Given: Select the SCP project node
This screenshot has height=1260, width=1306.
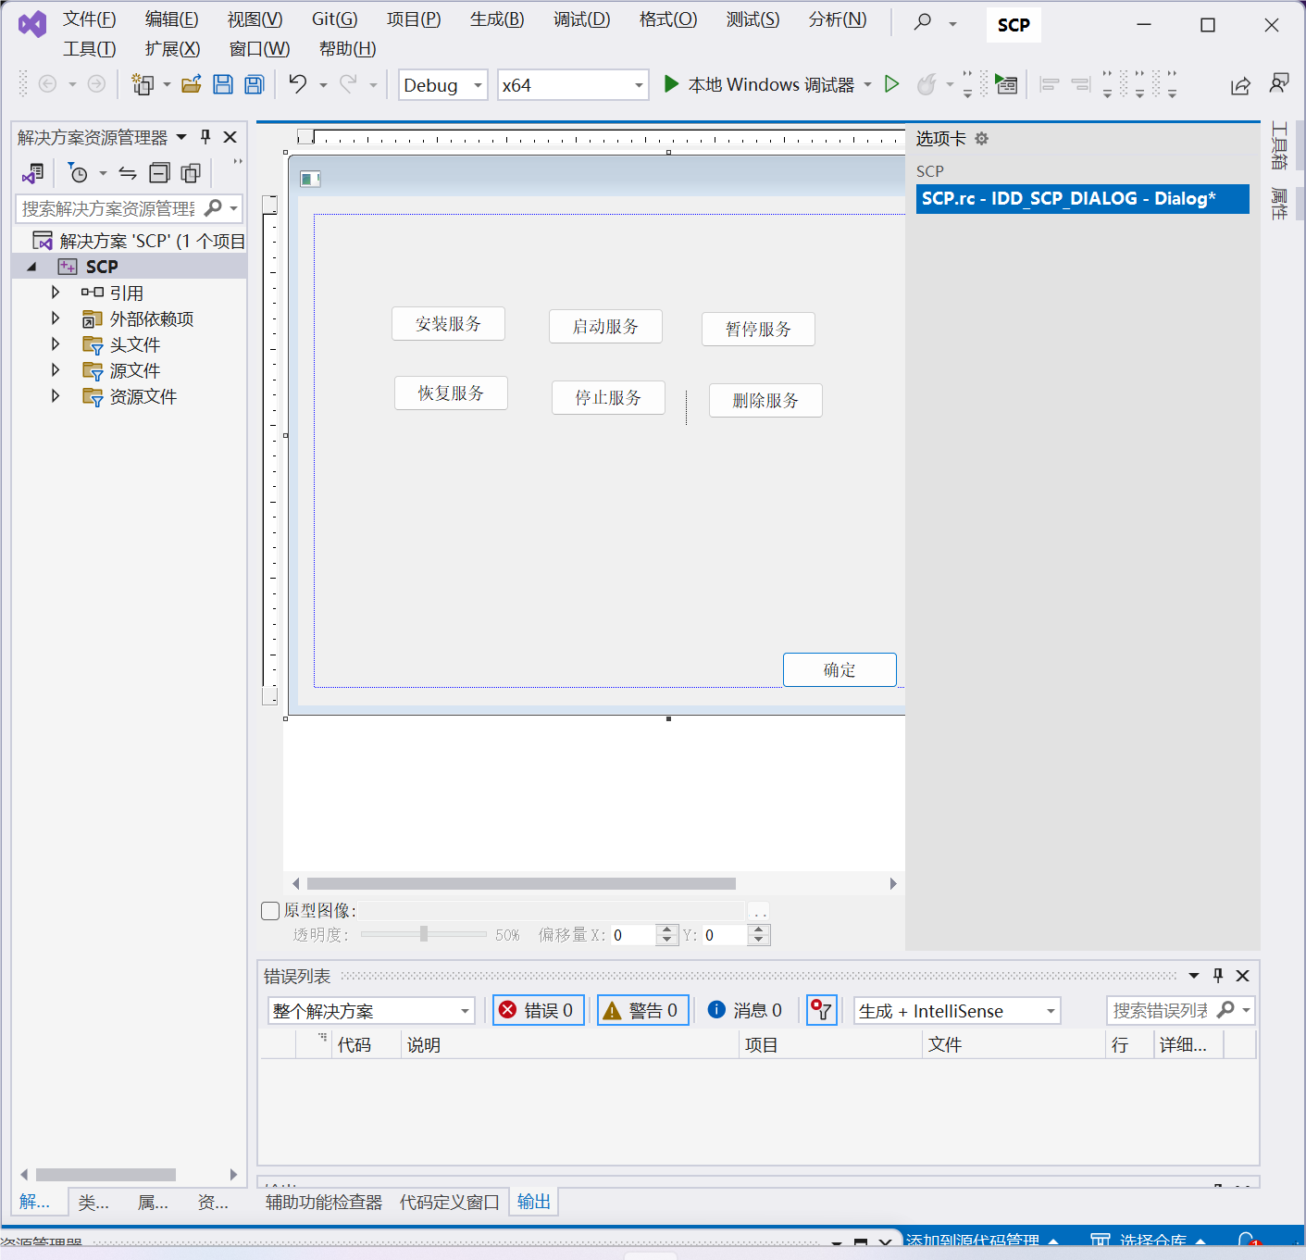Looking at the screenshot, I should [x=102, y=267].
